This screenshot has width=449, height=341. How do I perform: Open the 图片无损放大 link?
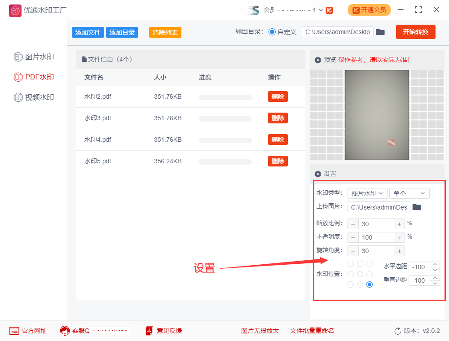[x=260, y=331]
